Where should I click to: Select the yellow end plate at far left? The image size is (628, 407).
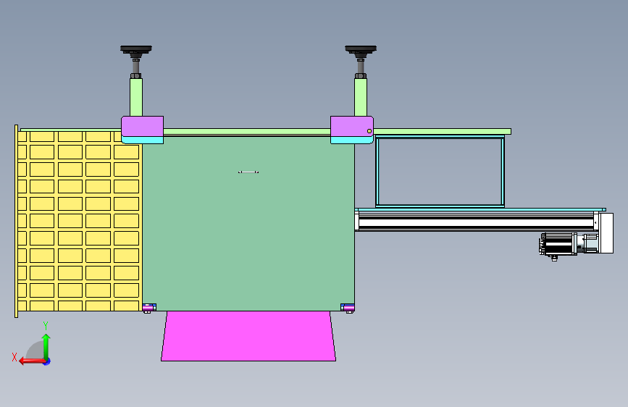[16, 221]
